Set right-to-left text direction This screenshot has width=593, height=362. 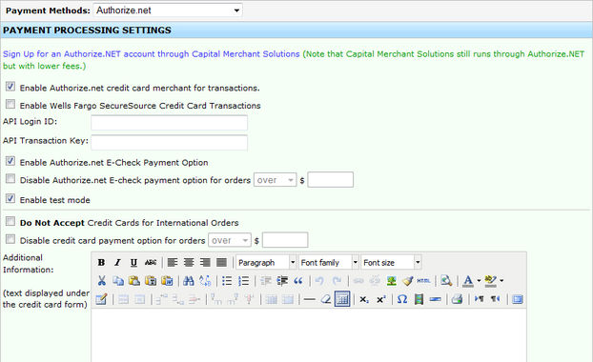click(x=496, y=299)
